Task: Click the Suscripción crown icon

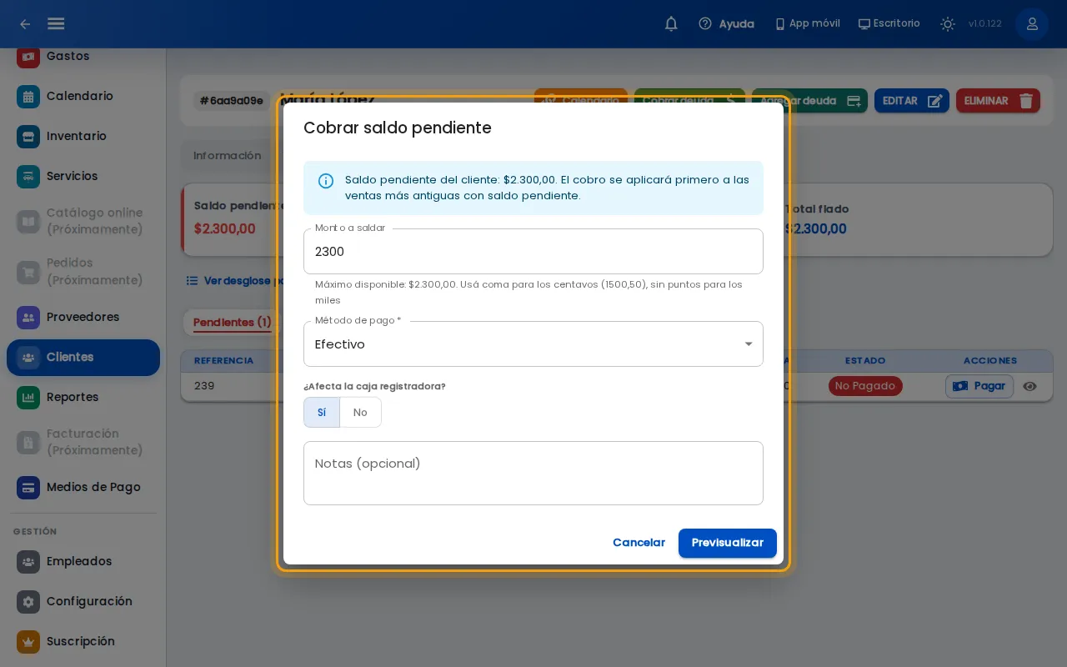Action: 28,641
